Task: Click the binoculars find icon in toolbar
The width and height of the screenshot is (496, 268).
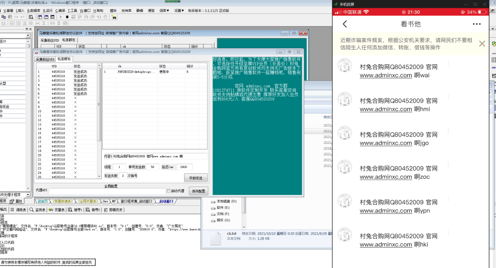Action: [x=114, y=16]
